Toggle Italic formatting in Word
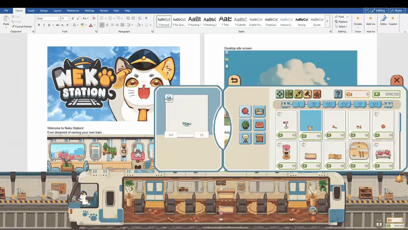This screenshot has width=408, height=230. click(x=44, y=25)
